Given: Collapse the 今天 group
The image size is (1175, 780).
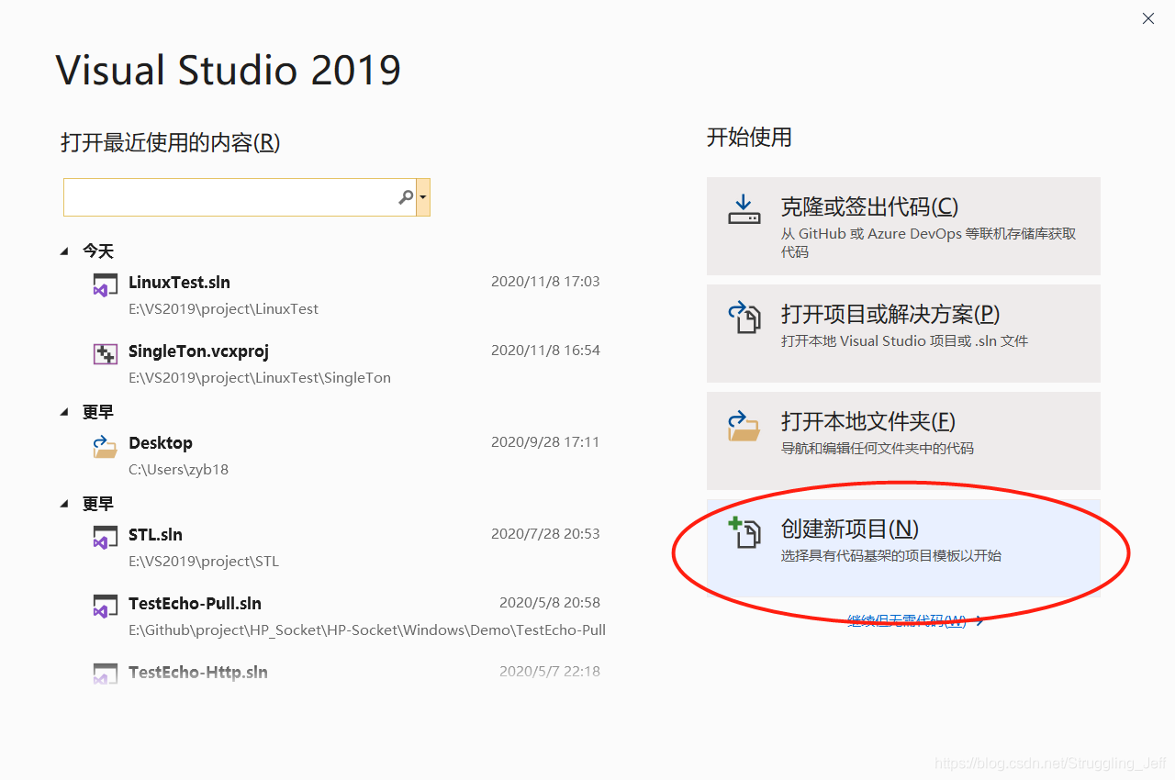Looking at the screenshot, I should [64, 251].
